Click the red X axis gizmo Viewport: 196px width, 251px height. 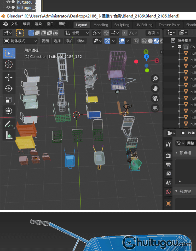tap(157, 61)
